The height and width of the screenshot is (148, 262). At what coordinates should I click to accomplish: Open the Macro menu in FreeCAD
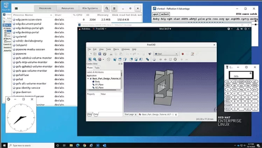click(116, 49)
